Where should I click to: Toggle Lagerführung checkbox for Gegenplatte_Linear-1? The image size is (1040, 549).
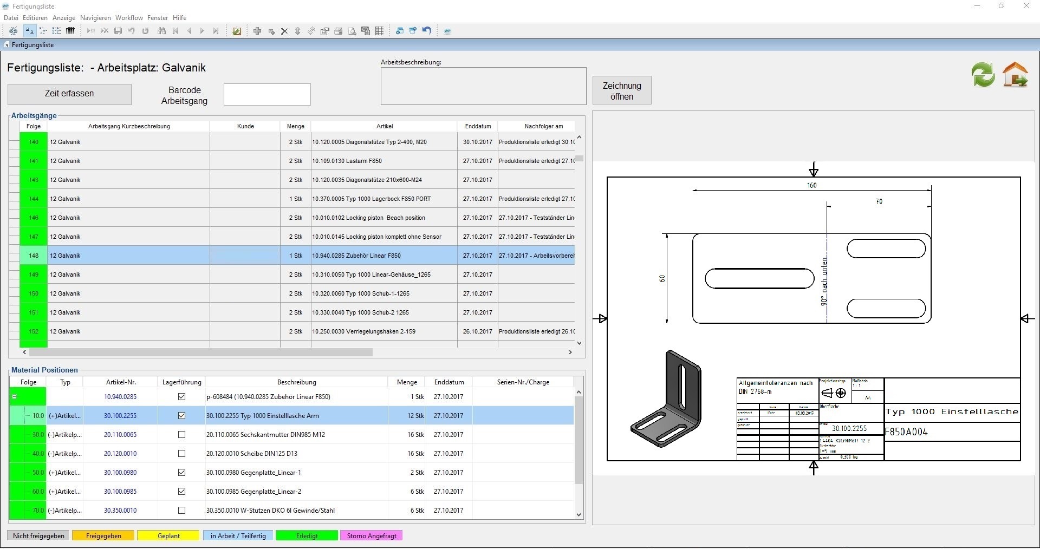point(181,473)
